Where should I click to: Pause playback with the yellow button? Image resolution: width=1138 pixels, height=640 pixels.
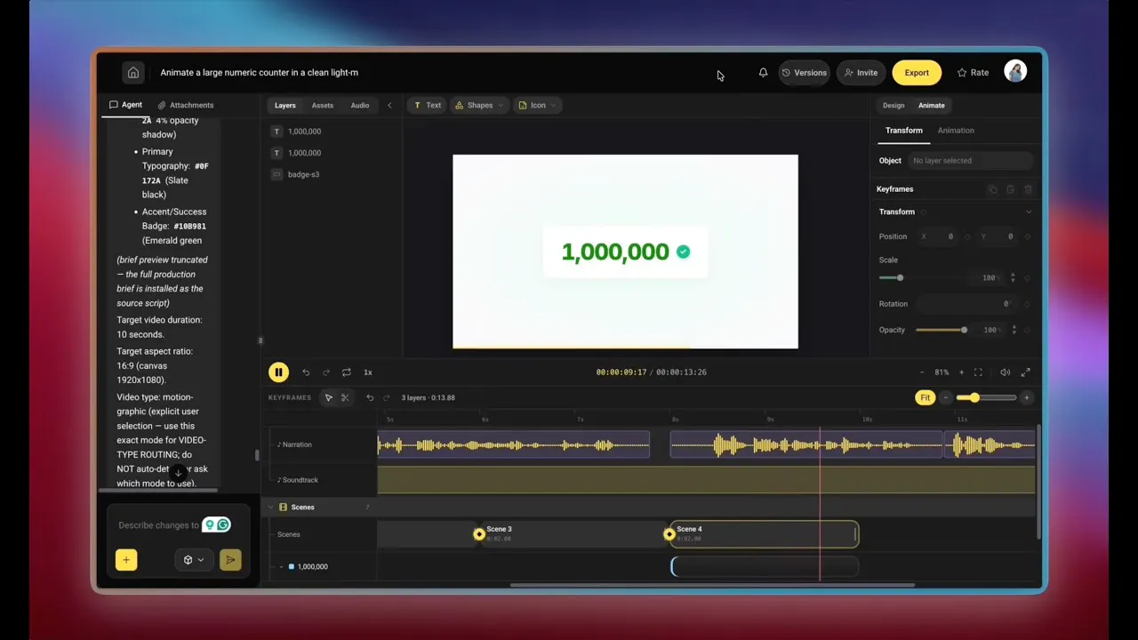point(278,372)
